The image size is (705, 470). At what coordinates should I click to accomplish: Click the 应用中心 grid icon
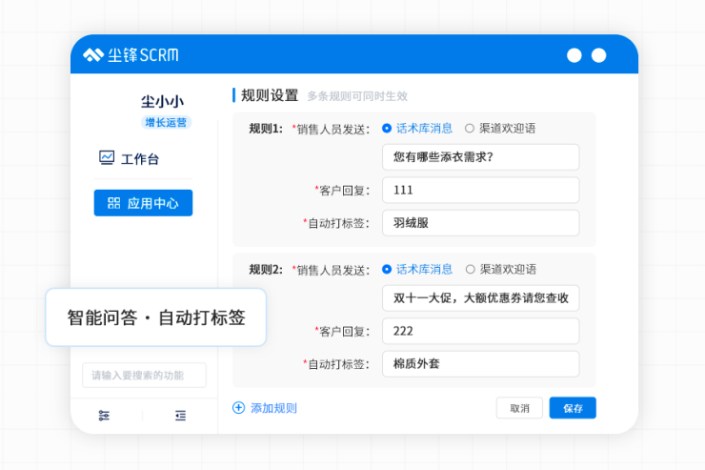113,203
